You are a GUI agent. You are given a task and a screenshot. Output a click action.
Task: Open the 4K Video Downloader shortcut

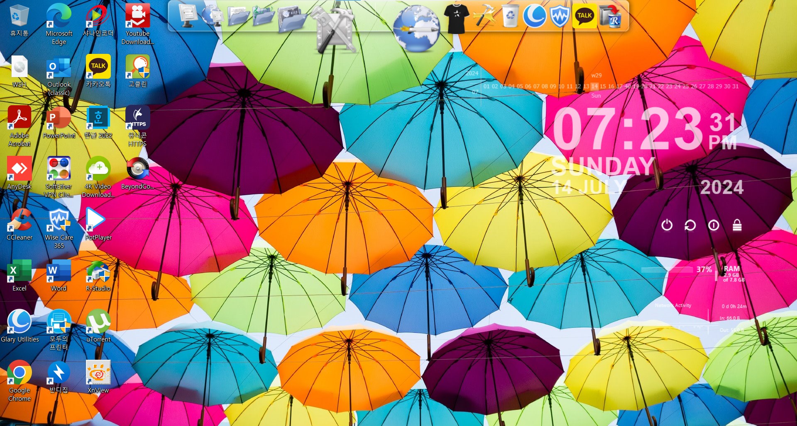coord(98,177)
